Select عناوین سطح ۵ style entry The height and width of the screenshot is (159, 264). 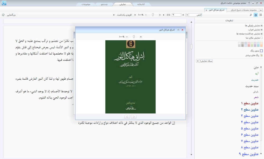point(250,129)
